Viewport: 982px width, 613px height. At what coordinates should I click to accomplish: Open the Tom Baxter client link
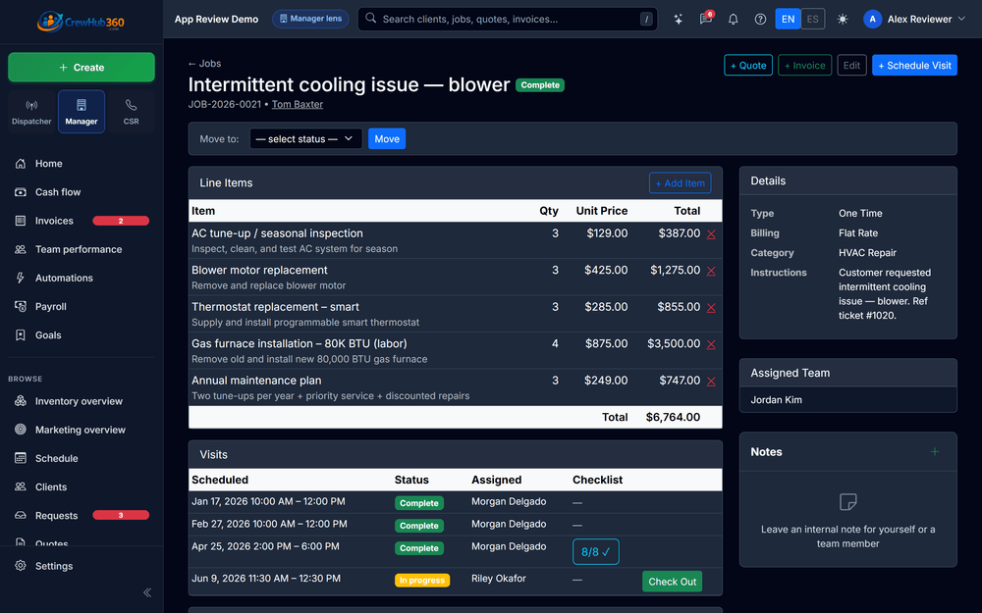point(298,105)
